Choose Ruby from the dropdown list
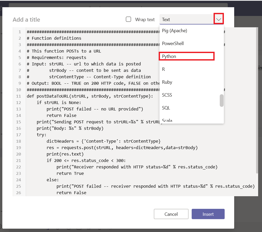The height and width of the screenshot is (232, 262). click(x=167, y=82)
